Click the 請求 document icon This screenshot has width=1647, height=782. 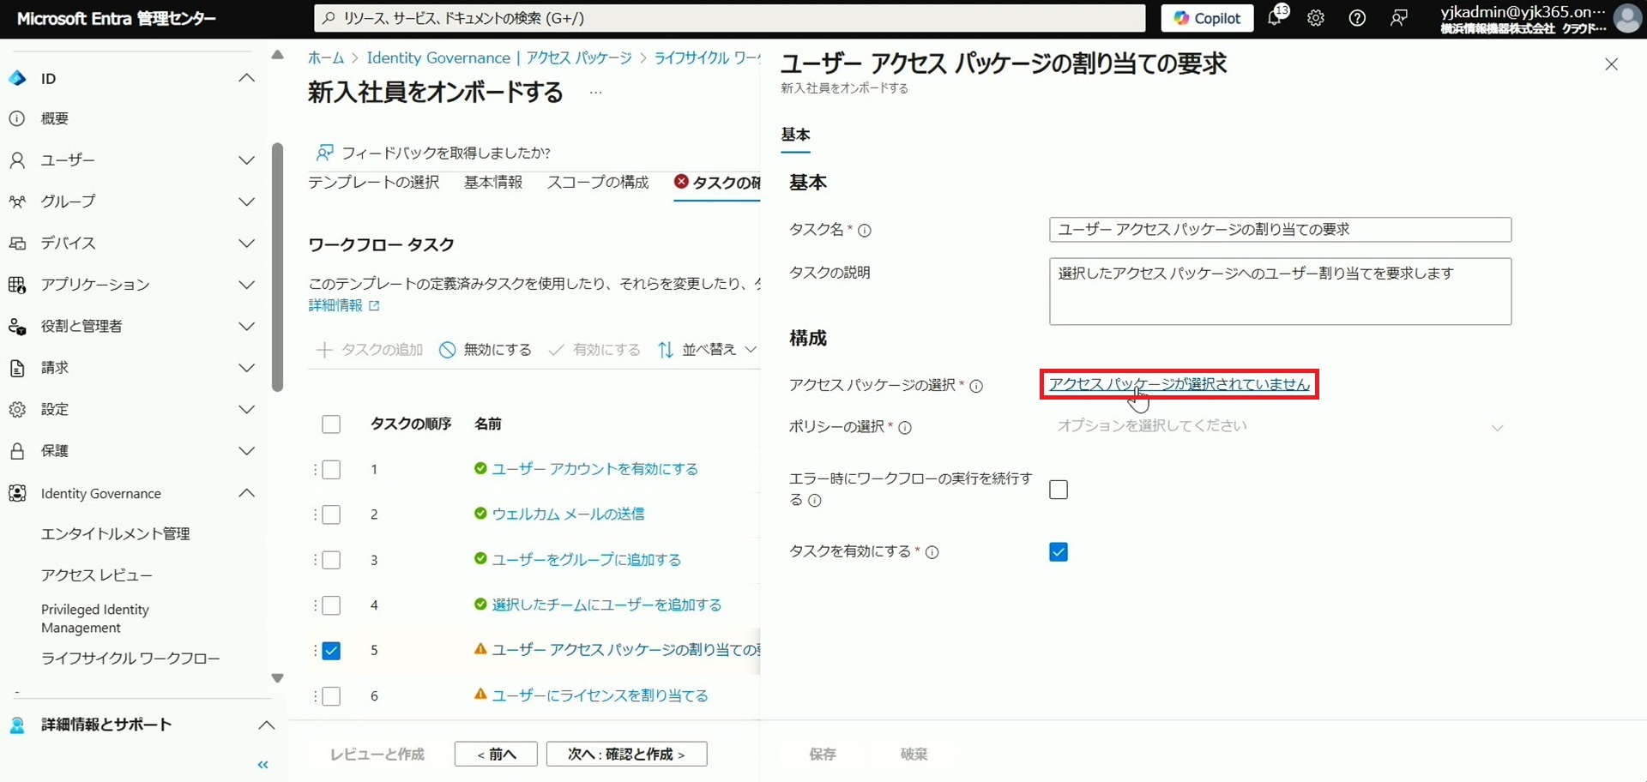[x=17, y=368]
